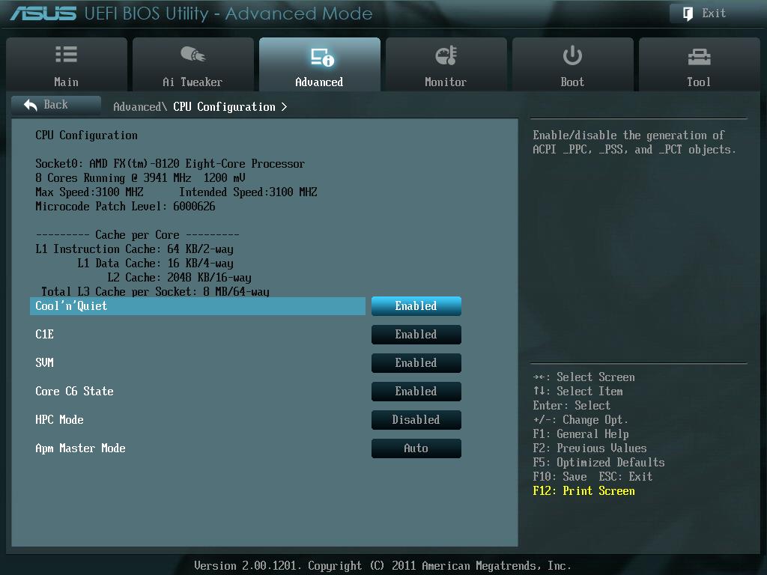767x575 pixels.
Task: Open the Cool'n'Quiet Enabled dropdown
Action: [x=416, y=306]
